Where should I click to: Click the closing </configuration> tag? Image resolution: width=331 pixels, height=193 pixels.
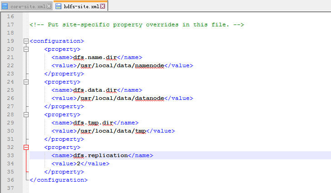[59, 180]
